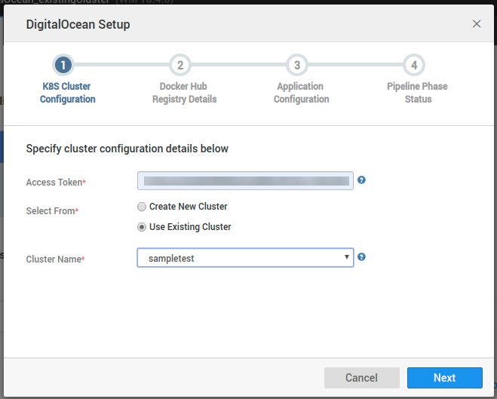Open help icon beside Cluster Name dropdown
The image size is (497, 399).
(362, 257)
